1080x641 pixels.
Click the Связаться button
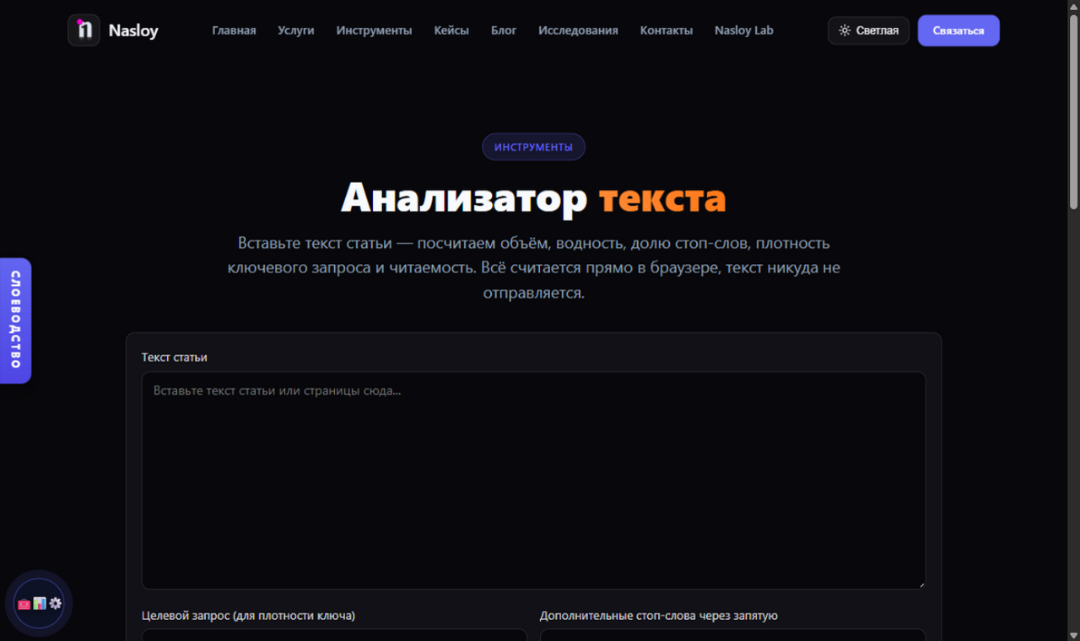coord(958,30)
